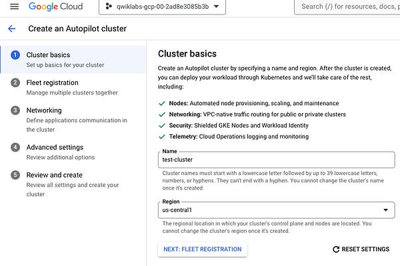Go to the Fleet registration step
Screen dimensions: 400x266
click(x=73, y=87)
